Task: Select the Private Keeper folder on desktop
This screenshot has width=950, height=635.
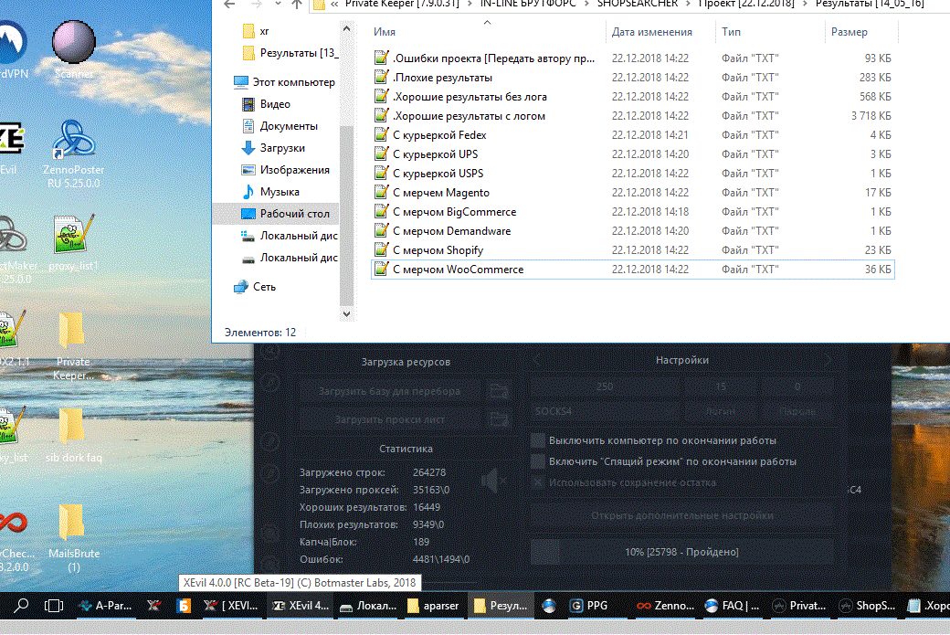Action: pos(73,345)
